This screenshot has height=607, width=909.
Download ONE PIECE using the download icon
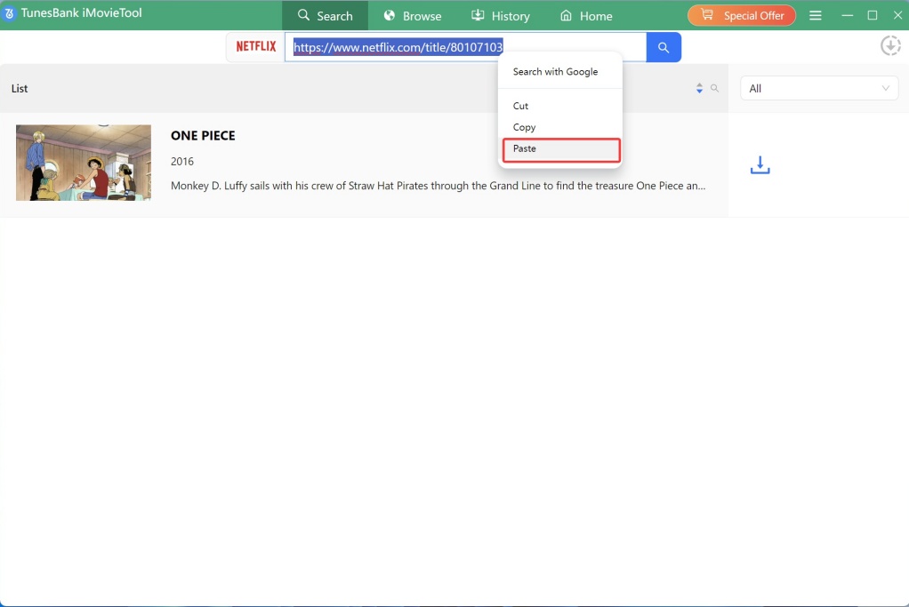pyautogui.click(x=760, y=165)
